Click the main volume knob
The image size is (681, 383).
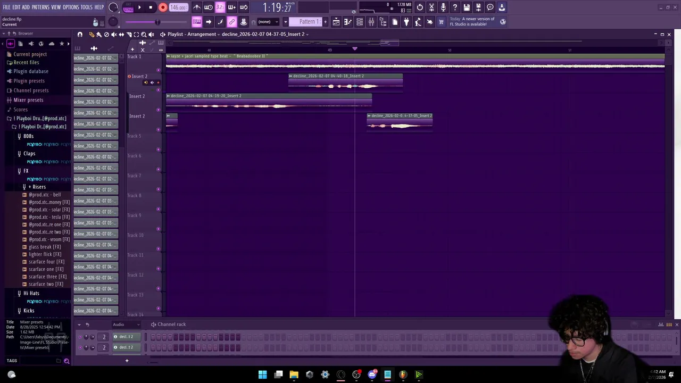[x=113, y=7]
